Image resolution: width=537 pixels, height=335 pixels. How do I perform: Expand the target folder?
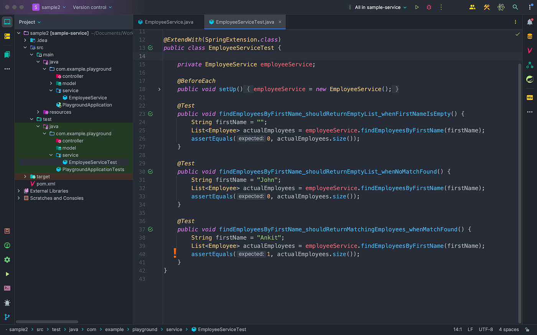[x=25, y=176]
